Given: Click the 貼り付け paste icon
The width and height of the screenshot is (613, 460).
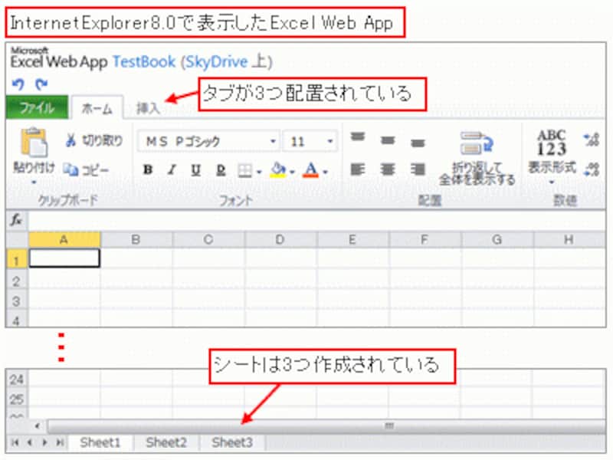Looking at the screenshot, I should click(x=34, y=143).
